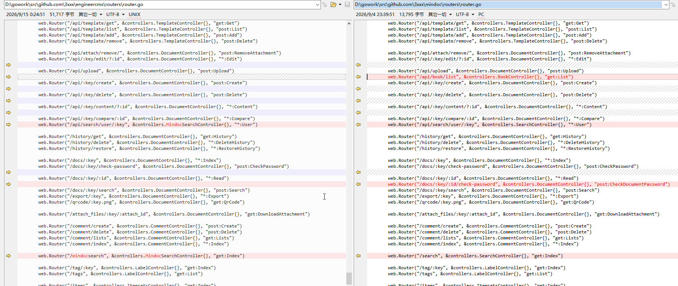Image resolution: width=678 pixels, height=286 pixels.
Task: Open the left pane UTF-8 encoding dropdown
Action: tap(115, 15)
